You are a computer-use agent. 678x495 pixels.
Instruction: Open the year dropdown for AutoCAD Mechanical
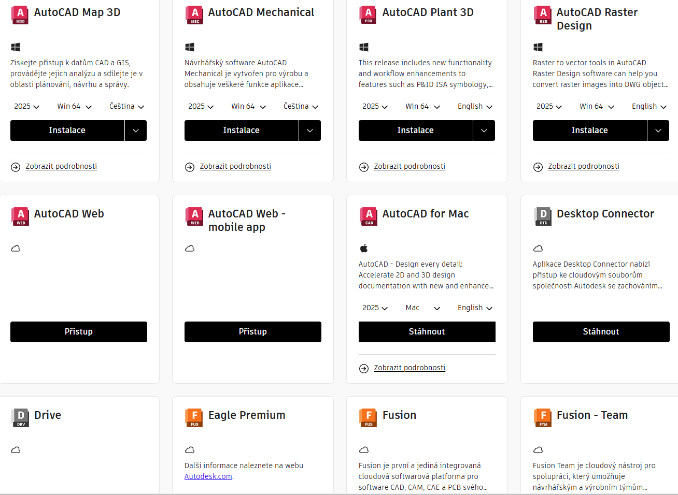[201, 106]
